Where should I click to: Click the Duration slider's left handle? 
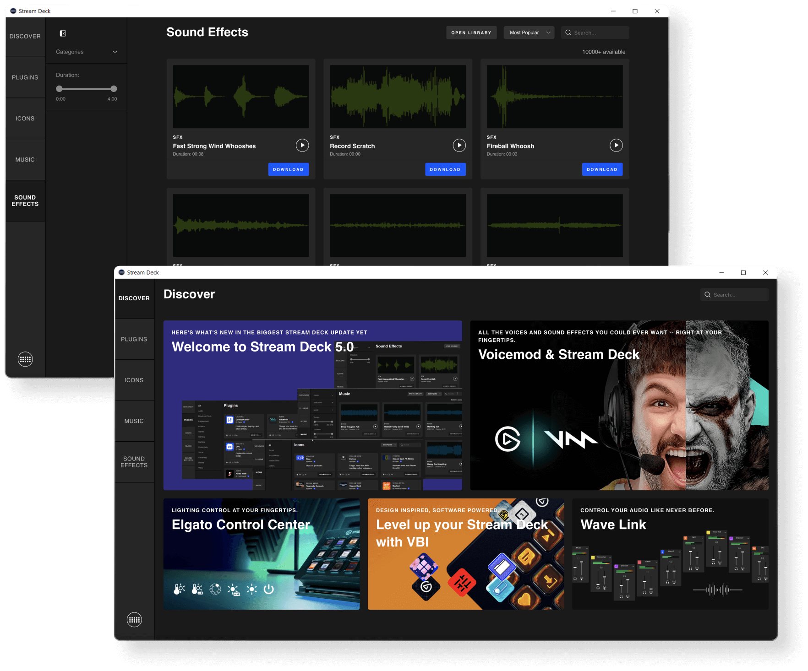59,89
